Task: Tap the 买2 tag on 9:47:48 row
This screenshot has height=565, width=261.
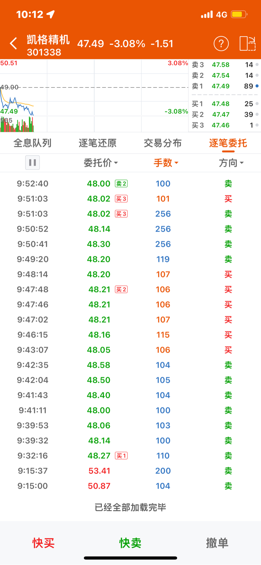Action: [x=121, y=289]
